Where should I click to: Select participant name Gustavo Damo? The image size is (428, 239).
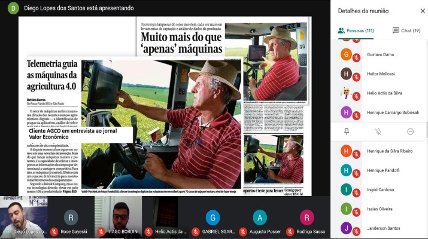pos(380,54)
